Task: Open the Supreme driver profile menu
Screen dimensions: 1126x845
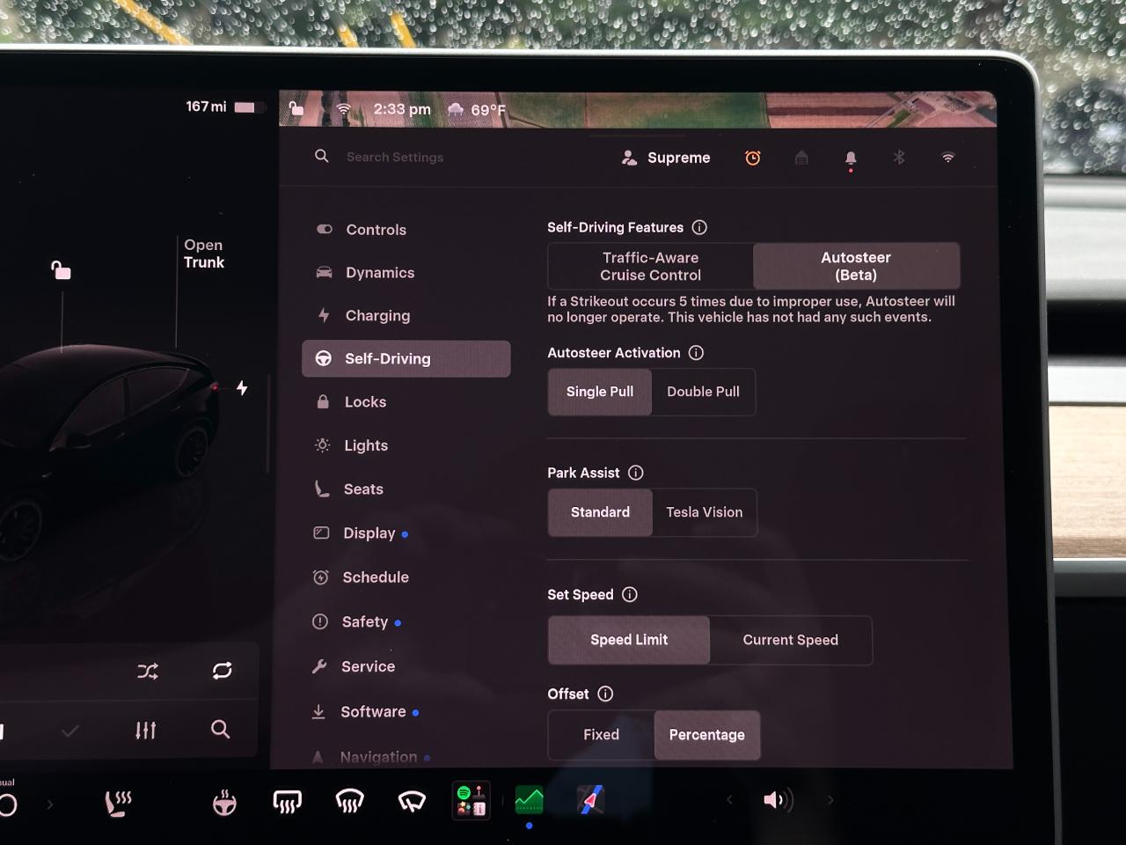Action: (x=666, y=158)
